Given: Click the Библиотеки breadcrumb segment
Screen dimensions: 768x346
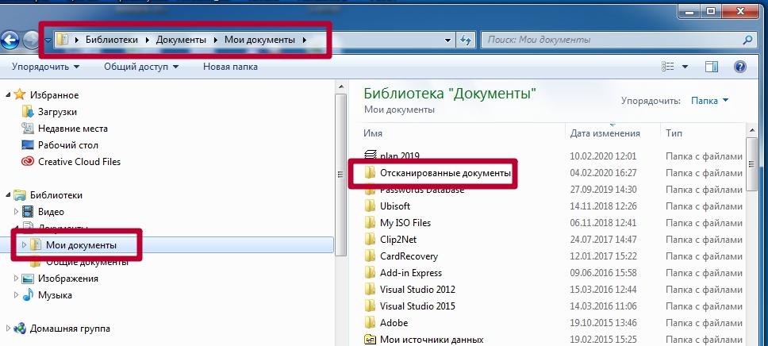Looking at the screenshot, I should pyautogui.click(x=112, y=40).
